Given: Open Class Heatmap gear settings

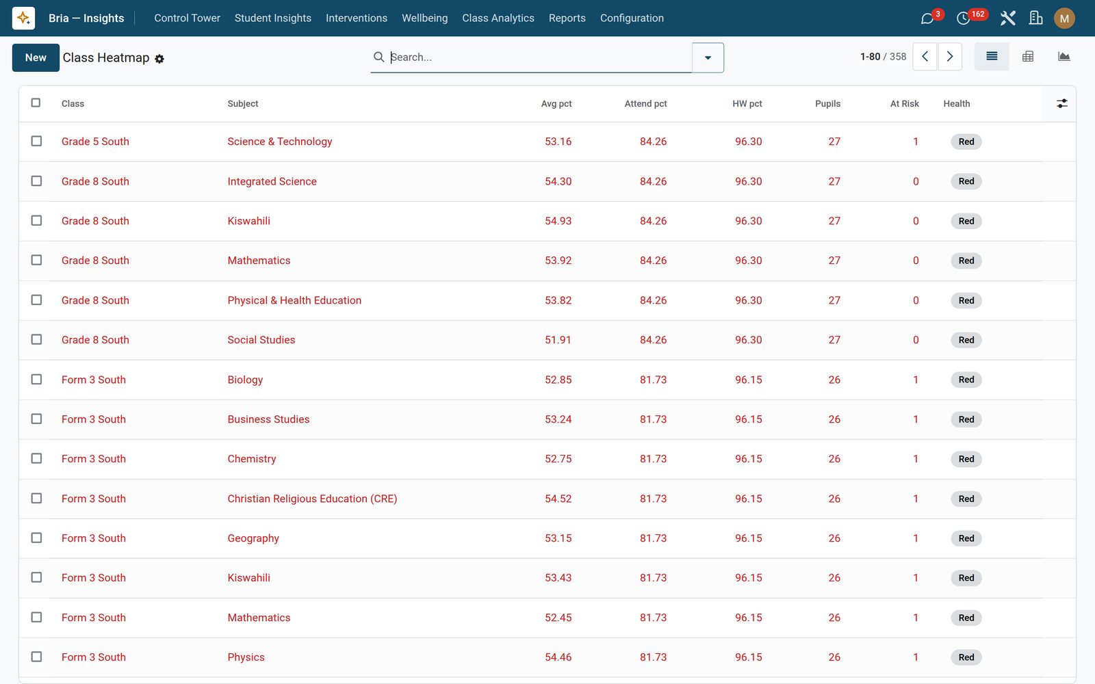Looking at the screenshot, I should pyautogui.click(x=159, y=59).
